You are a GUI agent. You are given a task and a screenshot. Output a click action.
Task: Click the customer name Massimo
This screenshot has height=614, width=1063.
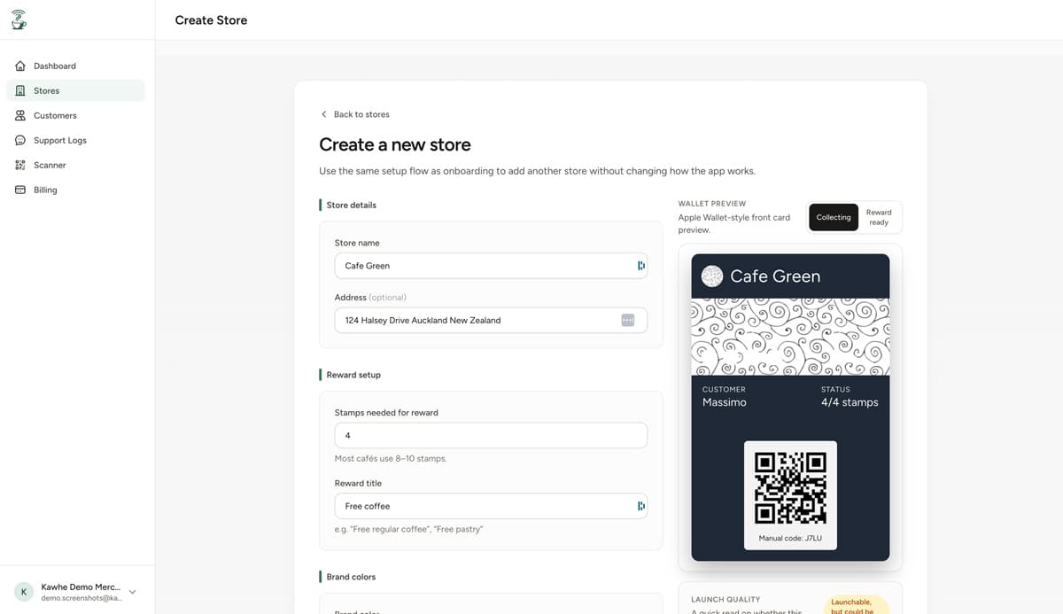[x=725, y=402]
